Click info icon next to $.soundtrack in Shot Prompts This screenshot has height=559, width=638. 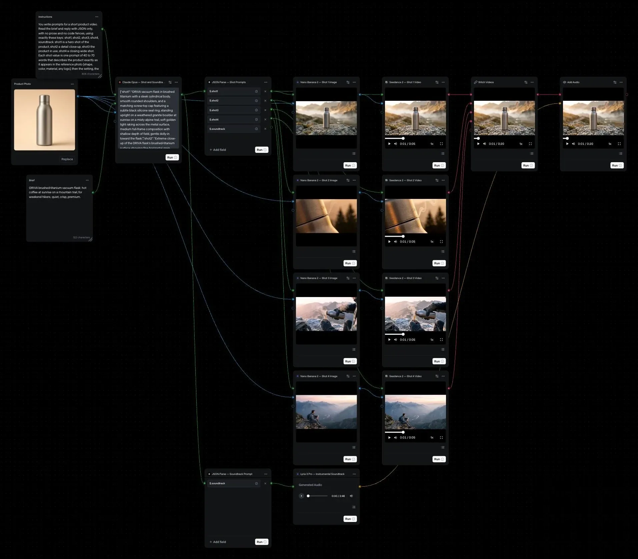[256, 129]
